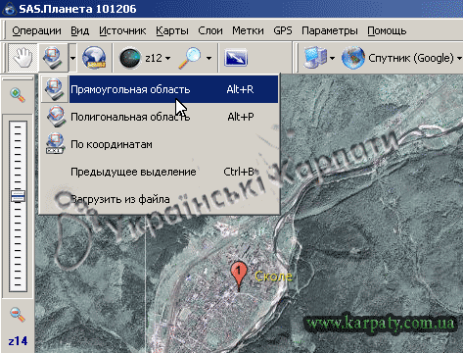Click the Google satellite globe icon

pyautogui.click(x=352, y=58)
